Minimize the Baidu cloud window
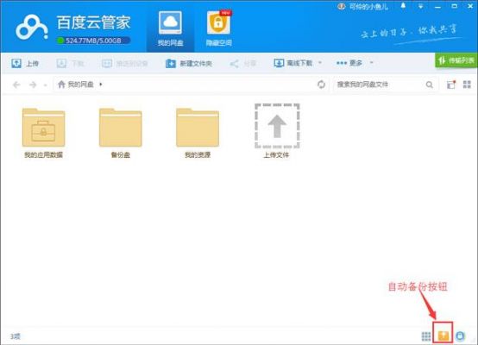 pos(437,6)
